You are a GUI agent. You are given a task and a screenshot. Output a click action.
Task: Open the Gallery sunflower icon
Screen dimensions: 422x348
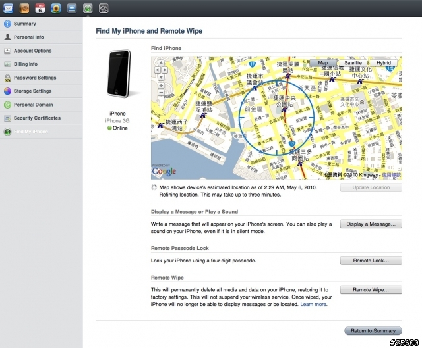pos(56,9)
